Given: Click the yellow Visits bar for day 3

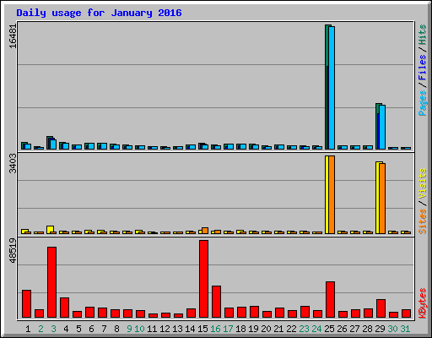Looking at the screenshot, I should click(x=51, y=230).
